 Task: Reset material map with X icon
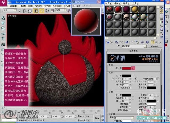tap(122, 42)
